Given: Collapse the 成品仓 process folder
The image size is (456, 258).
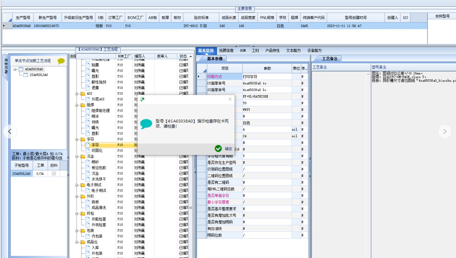Looking at the screenshot, I should [77, 242].
